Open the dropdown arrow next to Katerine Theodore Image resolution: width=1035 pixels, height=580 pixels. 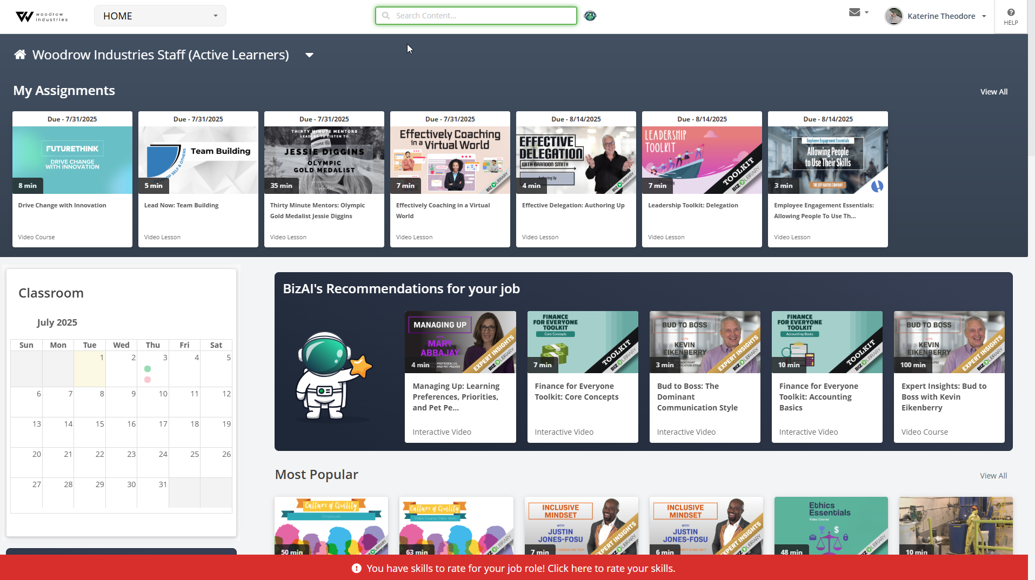985,16
